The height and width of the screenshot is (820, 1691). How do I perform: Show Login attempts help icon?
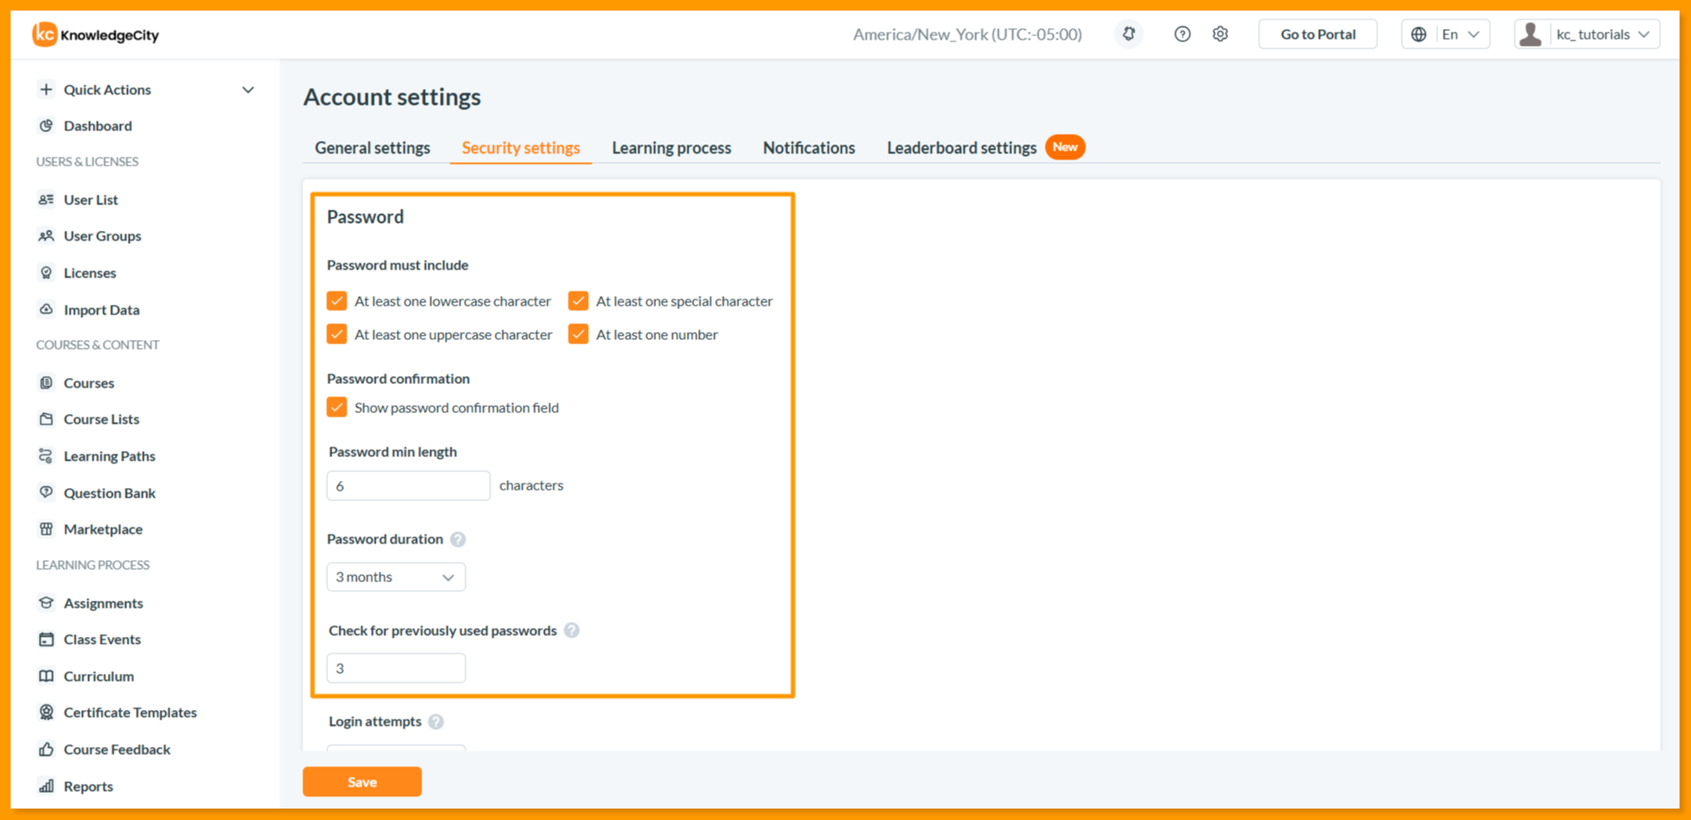pyautogui.click(x=436, y=721)
